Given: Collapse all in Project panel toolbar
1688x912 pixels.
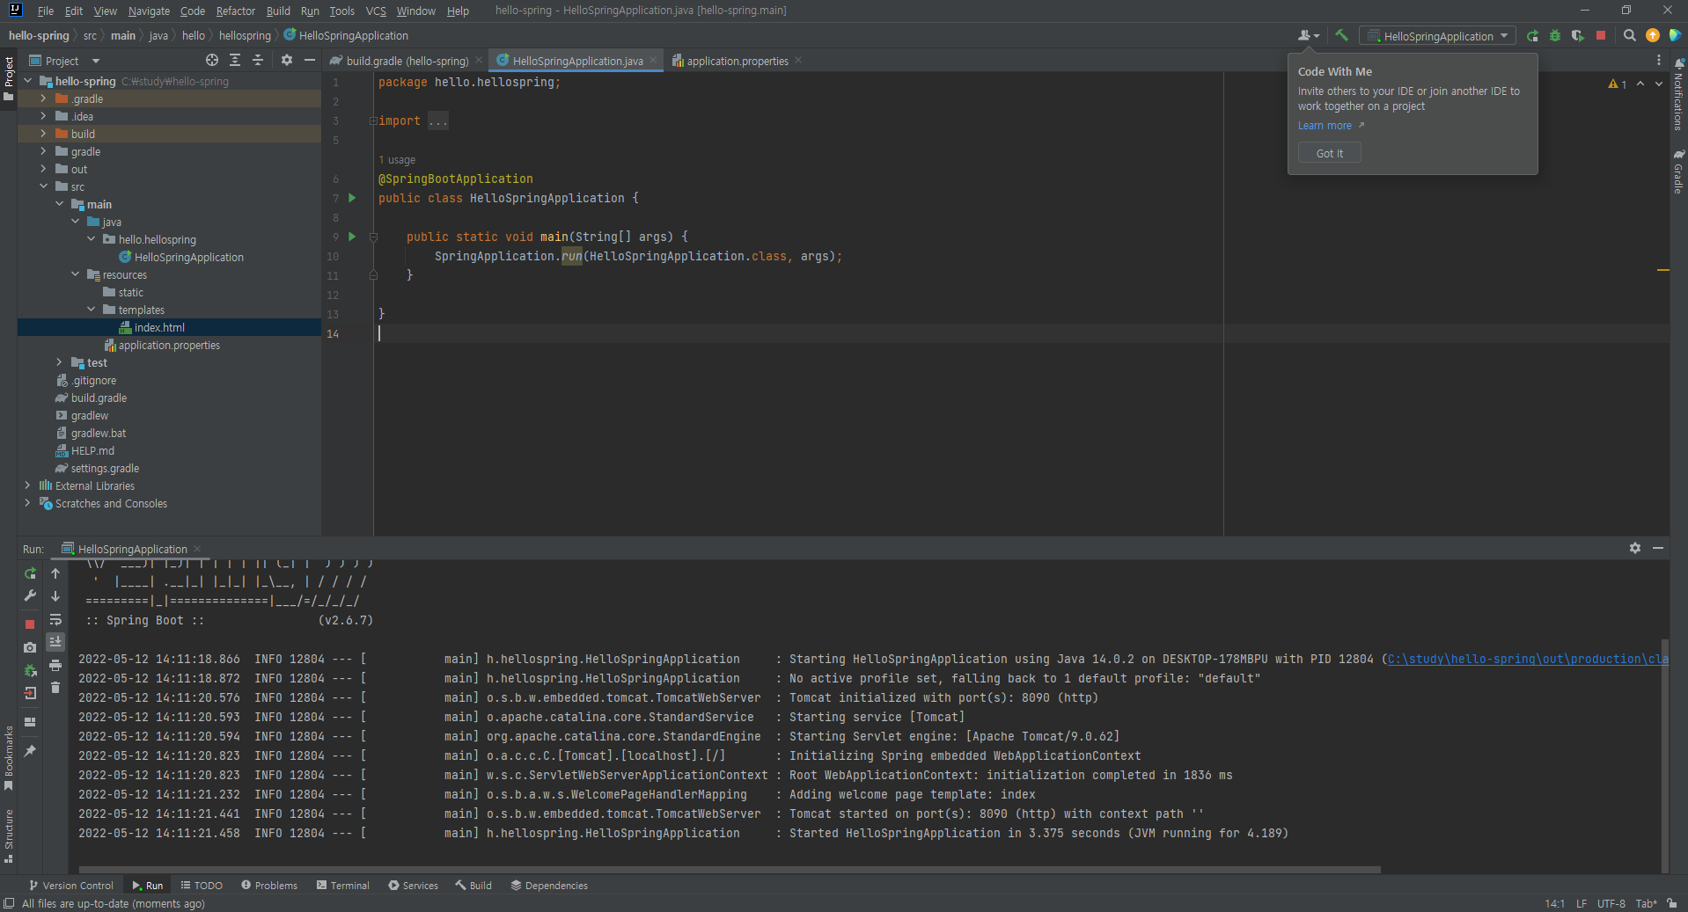Looking at the screenshot, I should click(x=258, y=60).
